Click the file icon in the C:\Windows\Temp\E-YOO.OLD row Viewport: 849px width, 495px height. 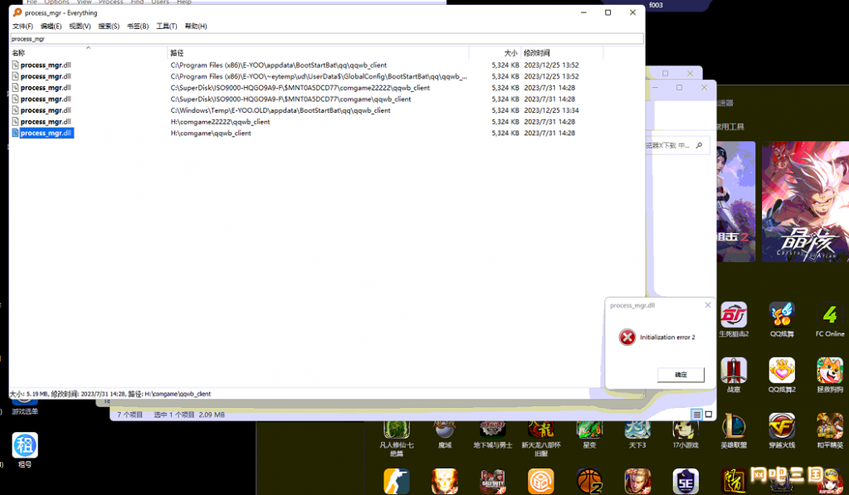tap(16, 110)
